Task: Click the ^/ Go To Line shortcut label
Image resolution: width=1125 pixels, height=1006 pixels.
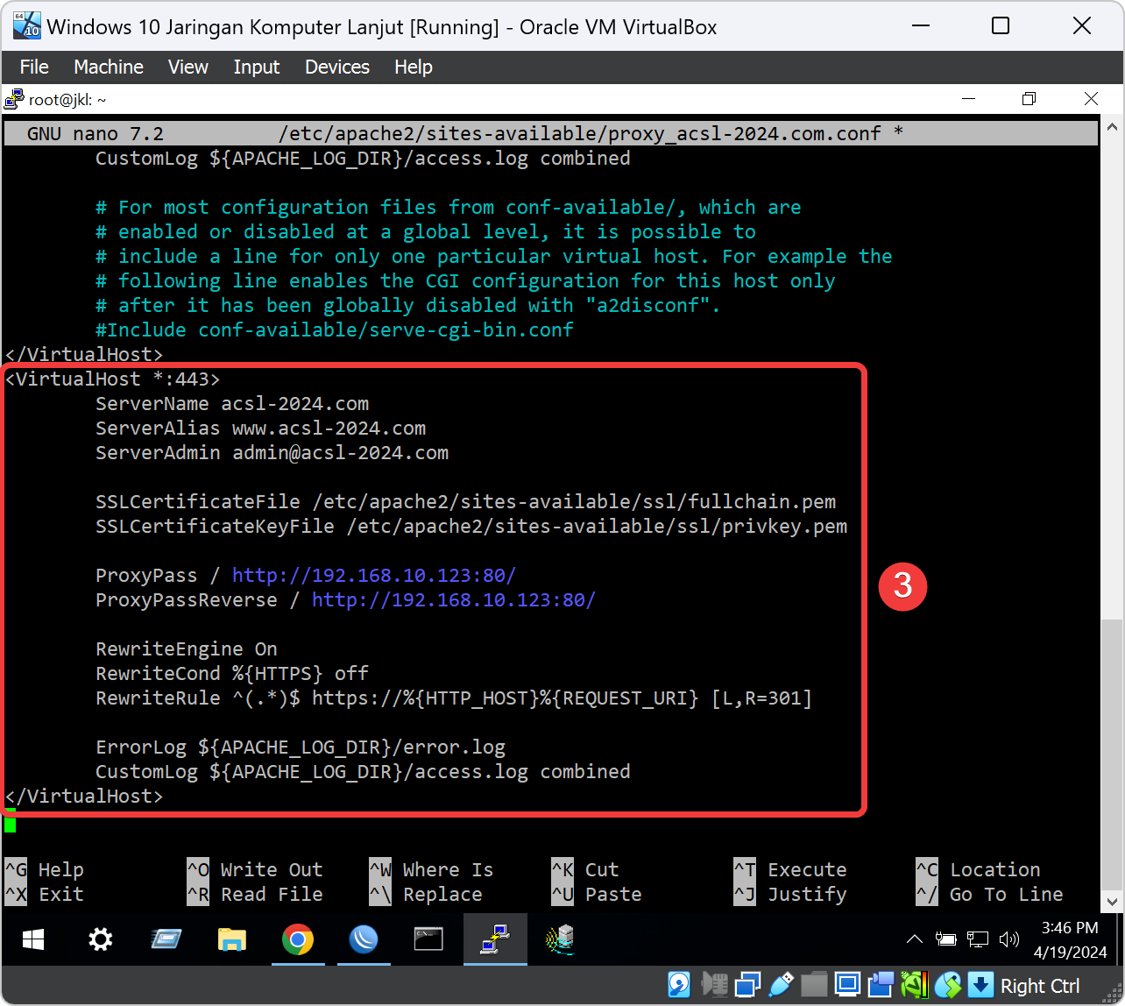Action: [989, 895]
